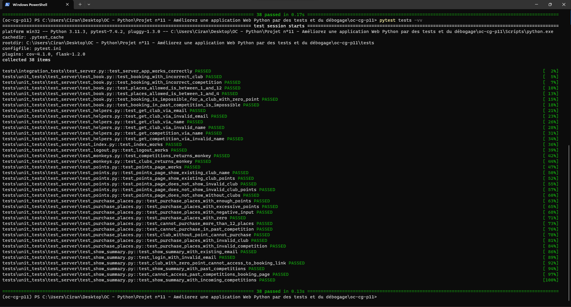The image size is (571, 307).
Task: Click test_cannot_purchase_more_than_12_places line
Action: tap(137, 223)
